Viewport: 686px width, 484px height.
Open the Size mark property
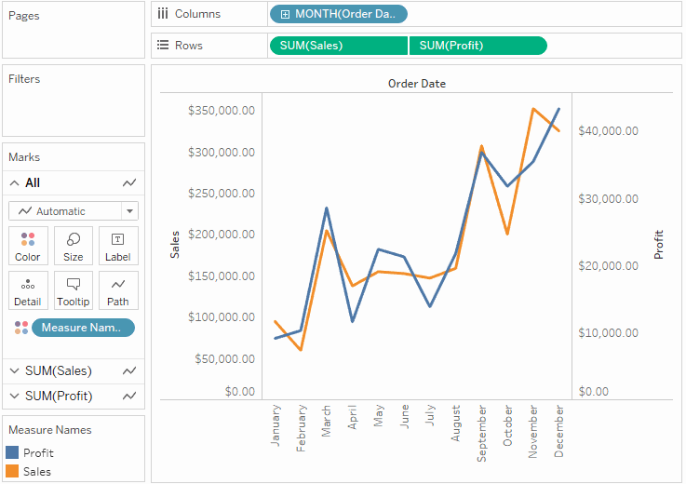73,246
